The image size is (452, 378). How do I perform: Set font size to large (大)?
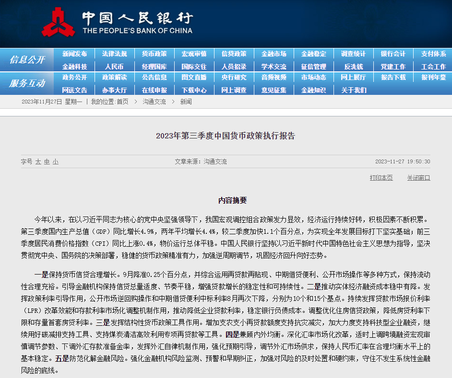(x=38, y=162)
